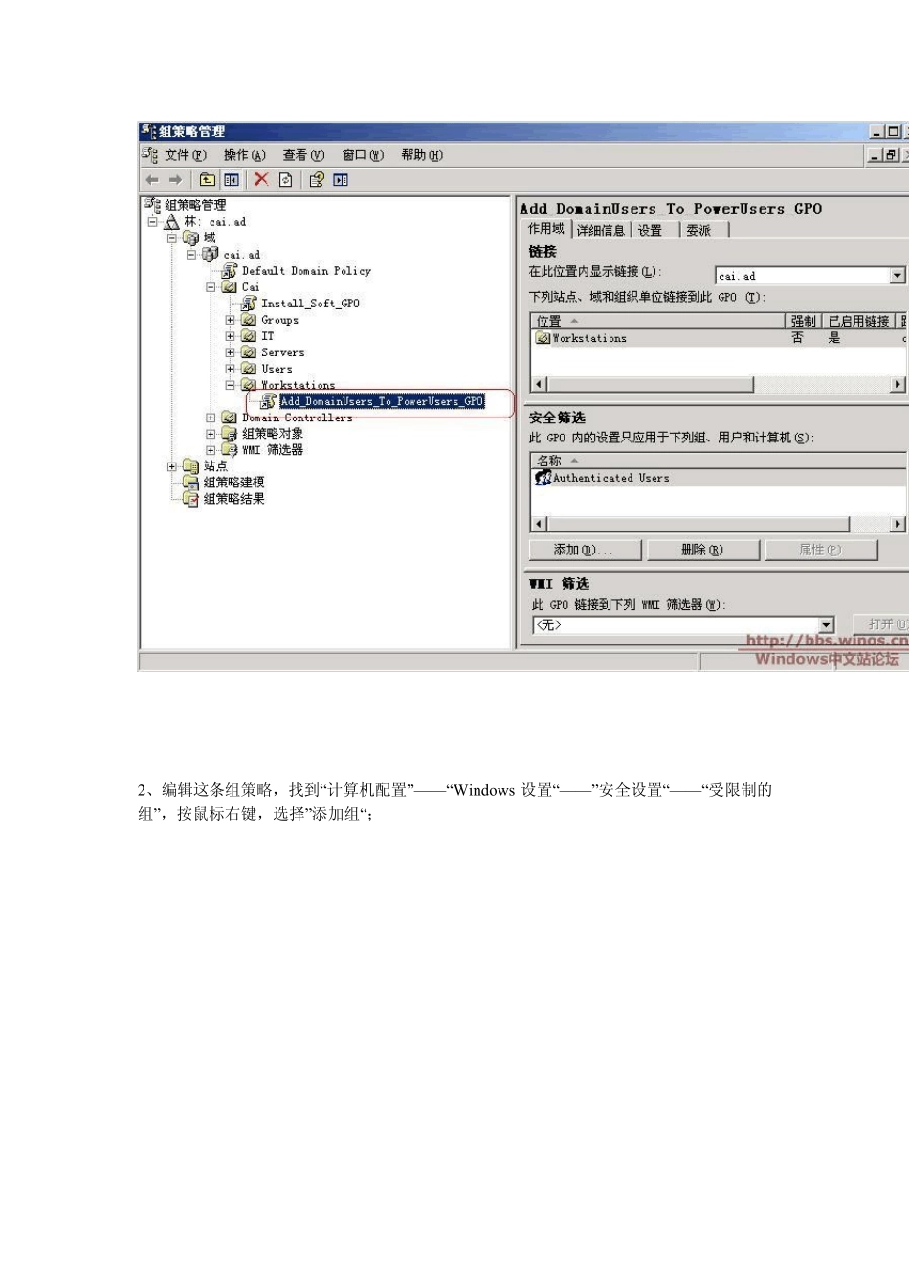Click the links list horizontal scrollbar
Image resolution: width=909 pixels, height=1287 pixels.
(717, 384)
